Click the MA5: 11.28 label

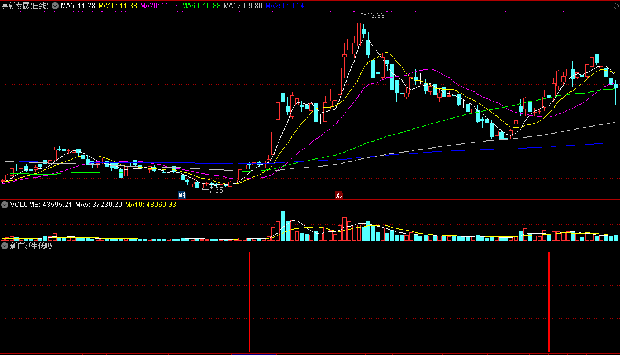pyautogui.click(x=78, y=6)
